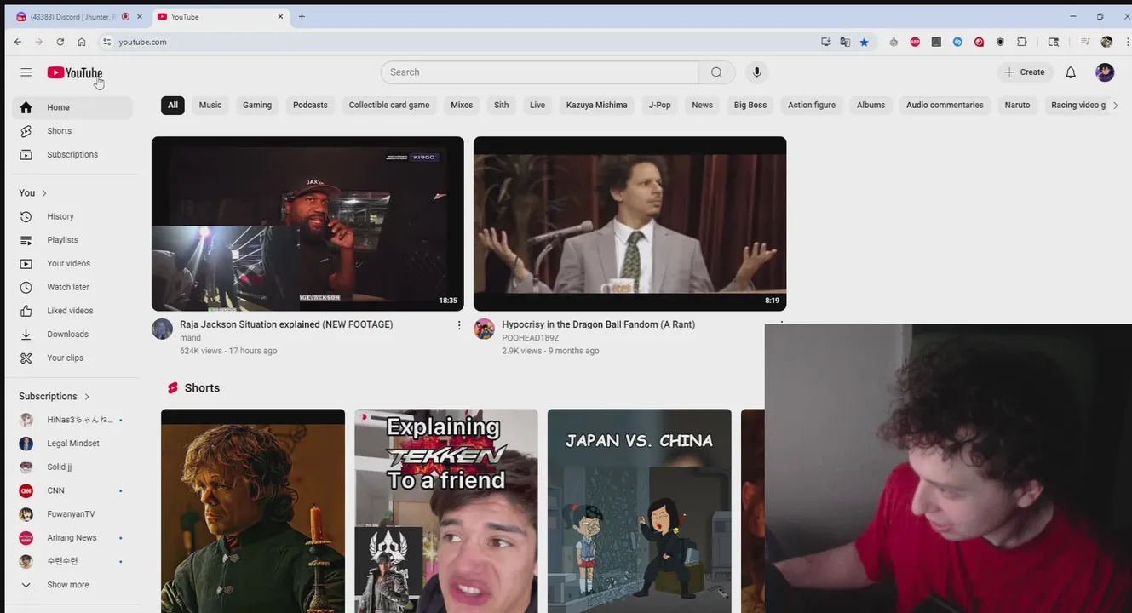
Task: Go back with the browser back arrow
Action: [18, 42]
